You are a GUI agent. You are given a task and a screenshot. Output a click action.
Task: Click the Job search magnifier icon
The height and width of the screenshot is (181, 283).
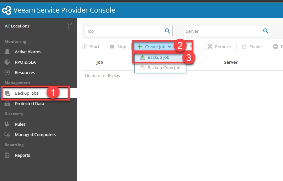[x=167, y=31]
